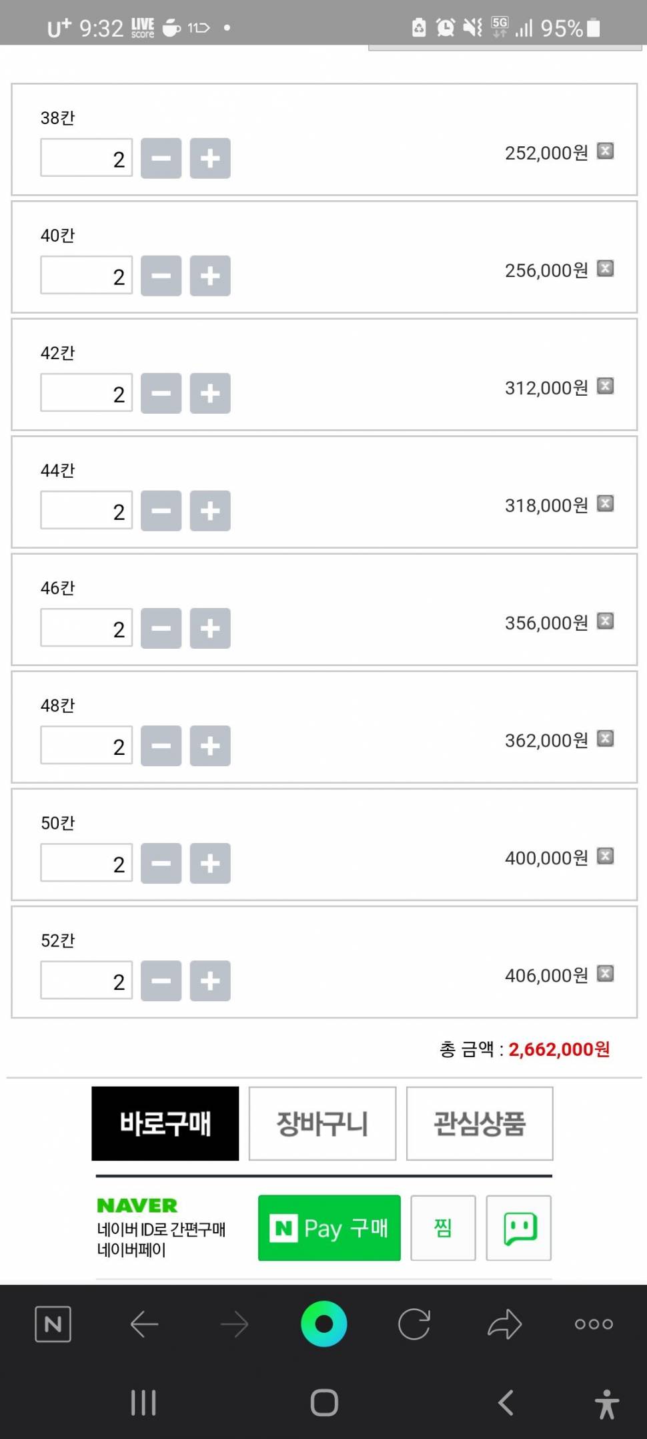Tap the 바로구매 buy now button
Image resolution: width=647 pixels, height=1439 pixels.
pyautogui.click(x=165, y=1123)
